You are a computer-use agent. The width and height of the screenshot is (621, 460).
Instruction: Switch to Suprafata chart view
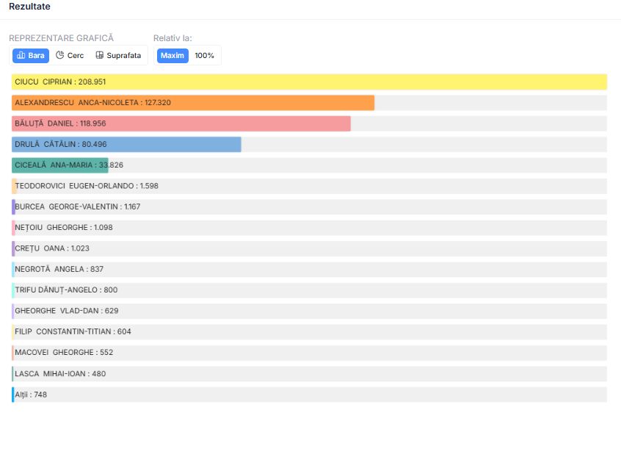pos(118,56)
